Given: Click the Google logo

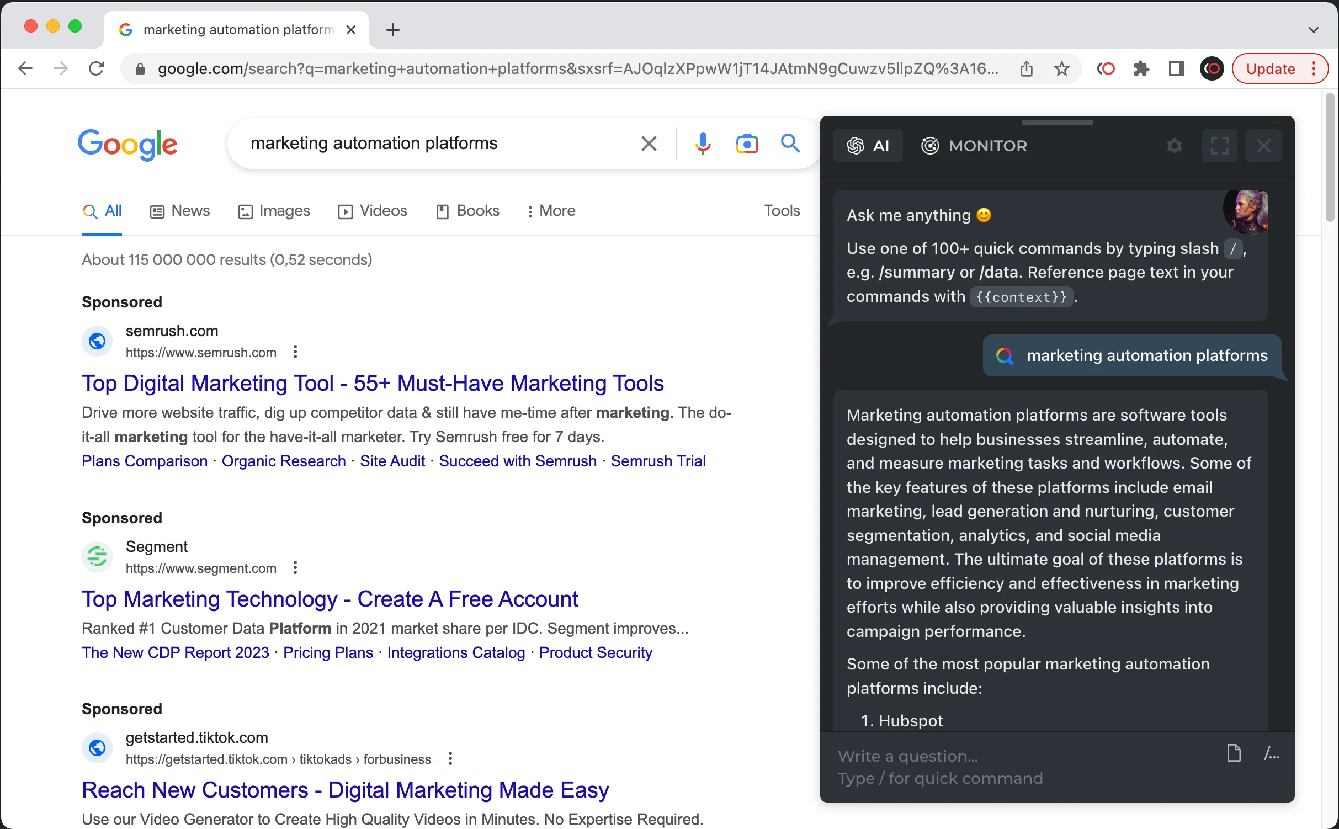Looking at the screenshot, I should pyautogui.click(x=127, y=144).
